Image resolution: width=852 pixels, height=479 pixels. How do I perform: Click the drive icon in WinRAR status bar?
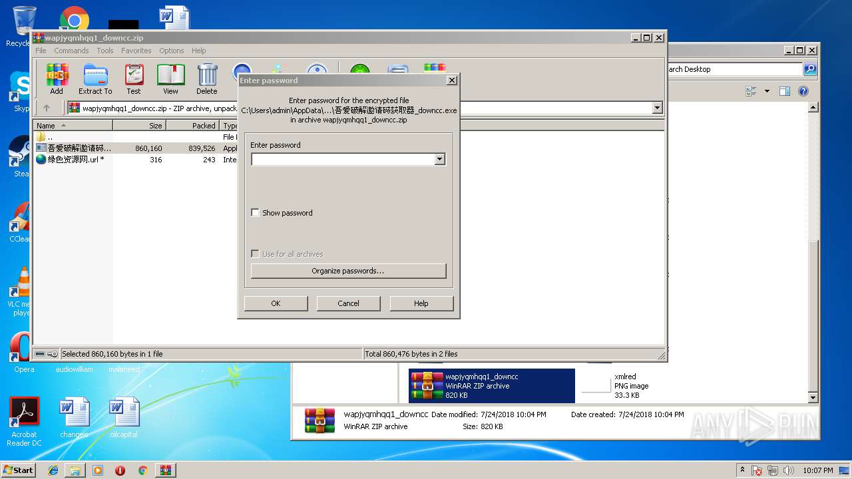[40, 354]
